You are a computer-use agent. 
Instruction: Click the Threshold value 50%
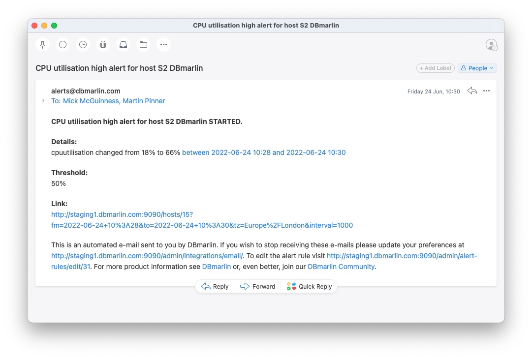coord(59,184)
